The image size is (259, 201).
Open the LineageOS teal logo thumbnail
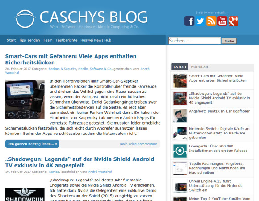(180, 151)
